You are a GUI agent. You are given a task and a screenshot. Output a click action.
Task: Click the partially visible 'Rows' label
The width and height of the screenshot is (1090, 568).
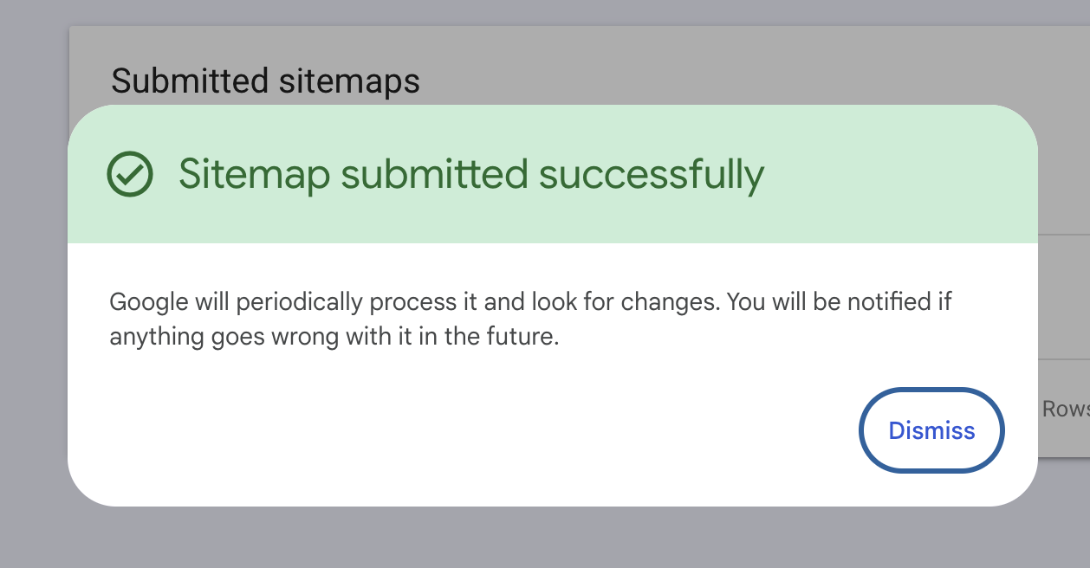point(1065,409)
